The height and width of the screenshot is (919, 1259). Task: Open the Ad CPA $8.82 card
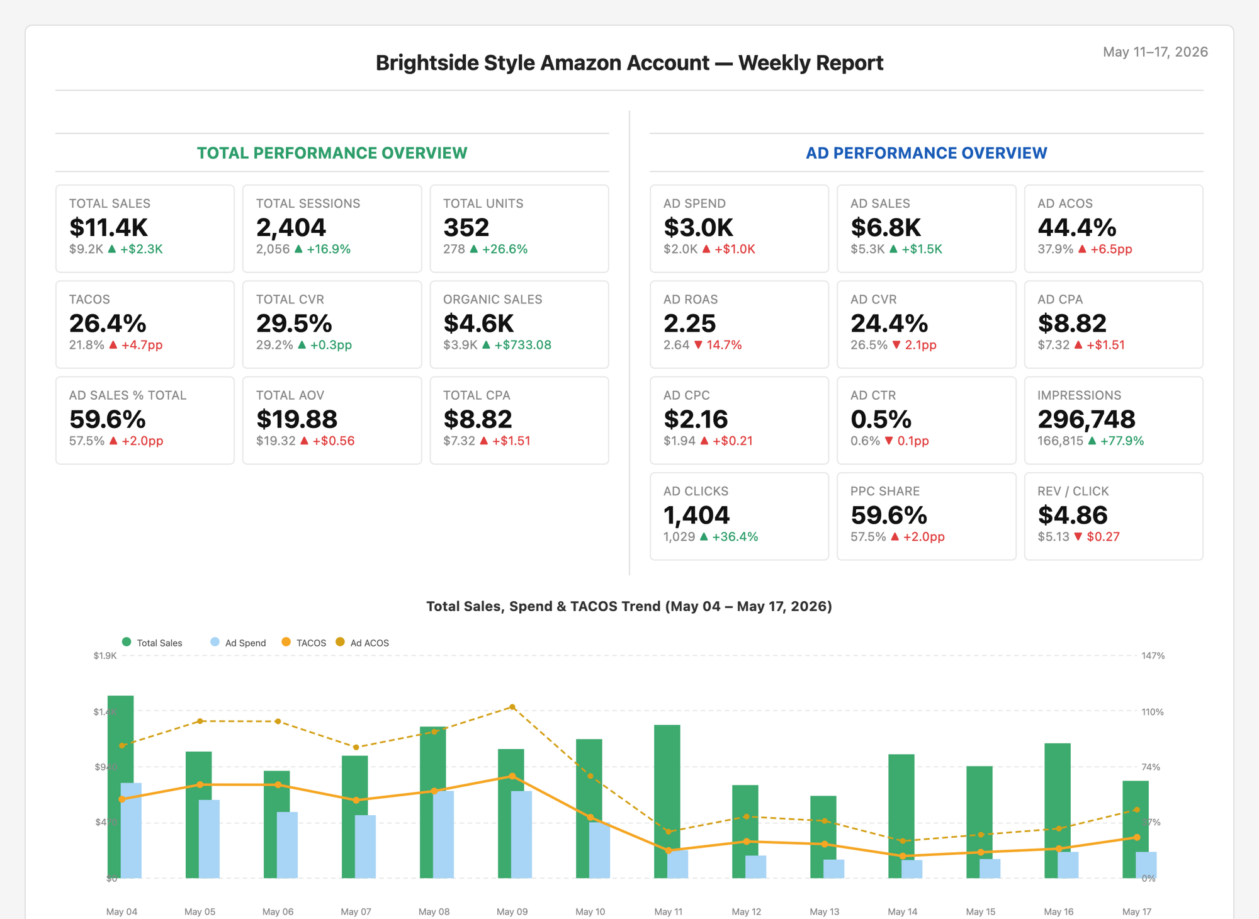tap(1114, 324)
